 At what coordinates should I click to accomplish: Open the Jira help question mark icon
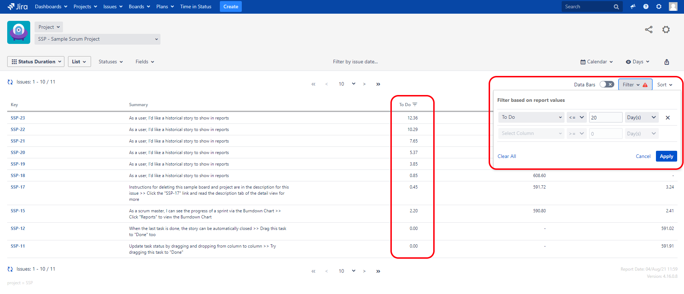[646, 6]
